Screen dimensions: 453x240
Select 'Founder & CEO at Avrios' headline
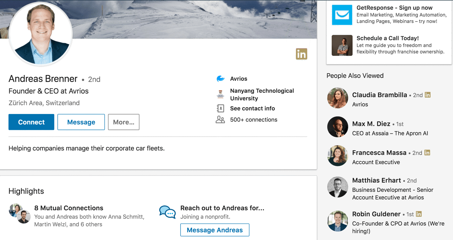[48, 91]
